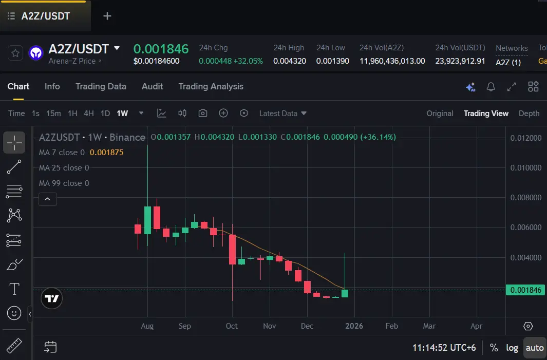Select the brush drawing tool
Image resolution: width=547 pixels, height=360 pixels.
(14, 265)
